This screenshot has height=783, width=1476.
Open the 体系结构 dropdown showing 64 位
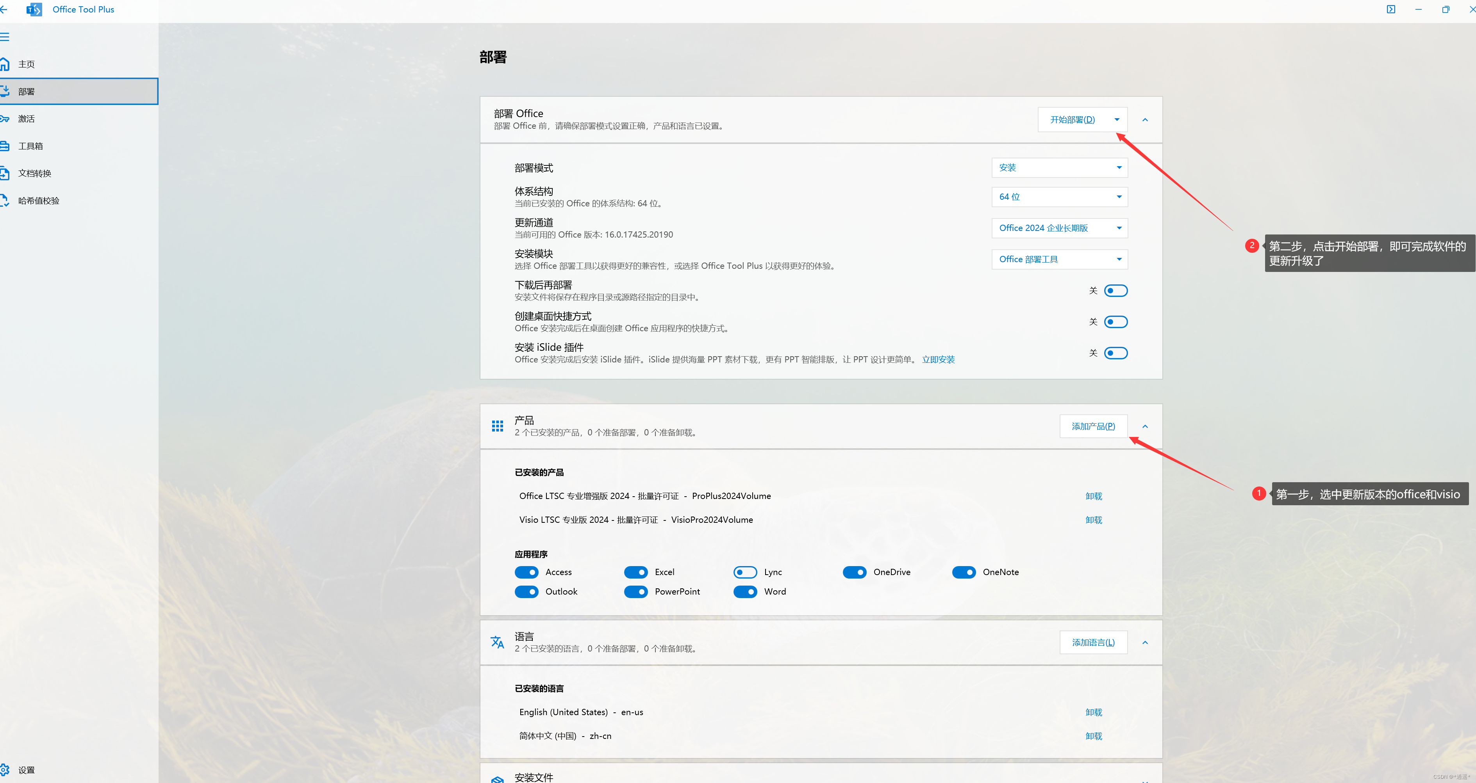click(1059, 197)
